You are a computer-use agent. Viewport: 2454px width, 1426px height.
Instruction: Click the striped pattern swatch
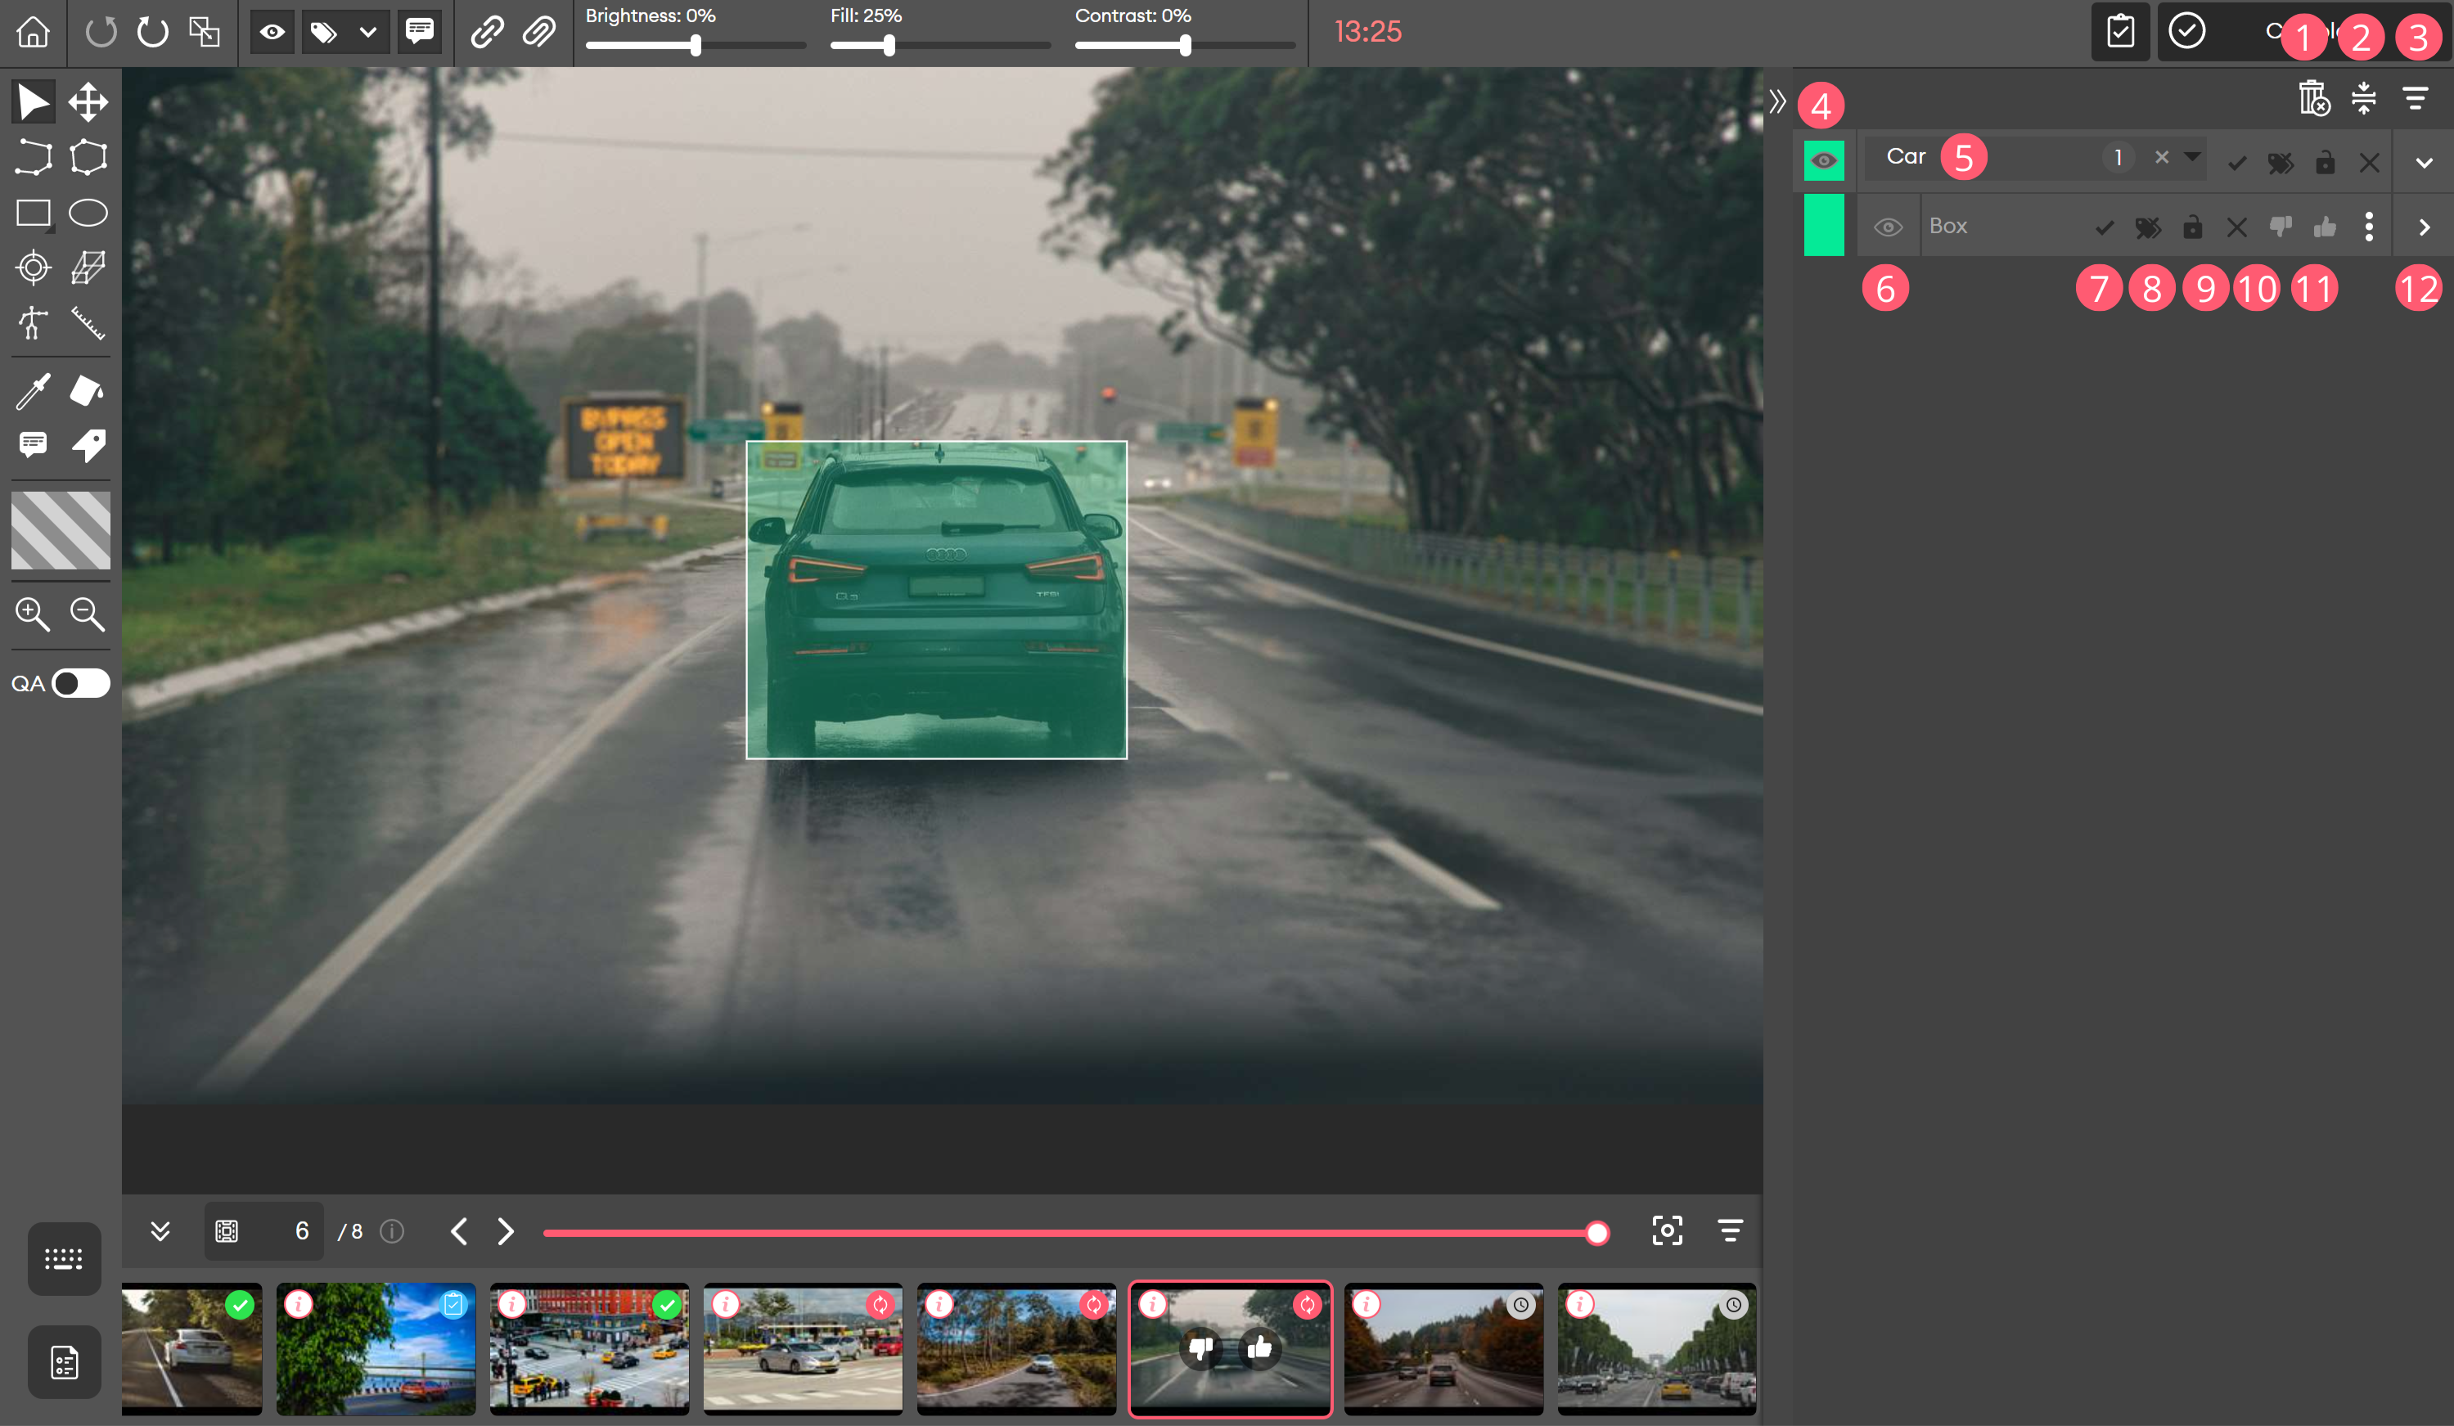click(61, 530)
